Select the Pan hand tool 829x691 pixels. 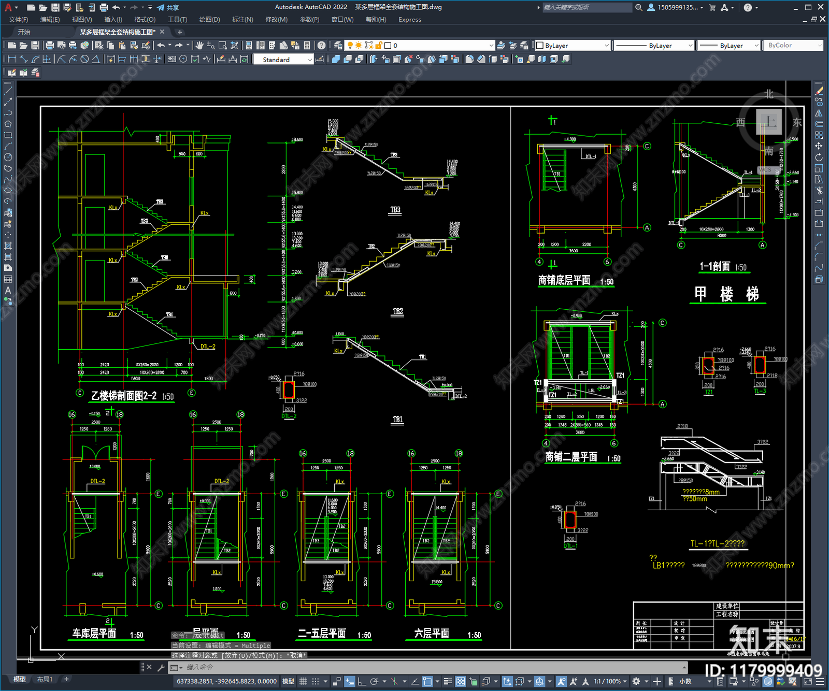pos(199,46)
